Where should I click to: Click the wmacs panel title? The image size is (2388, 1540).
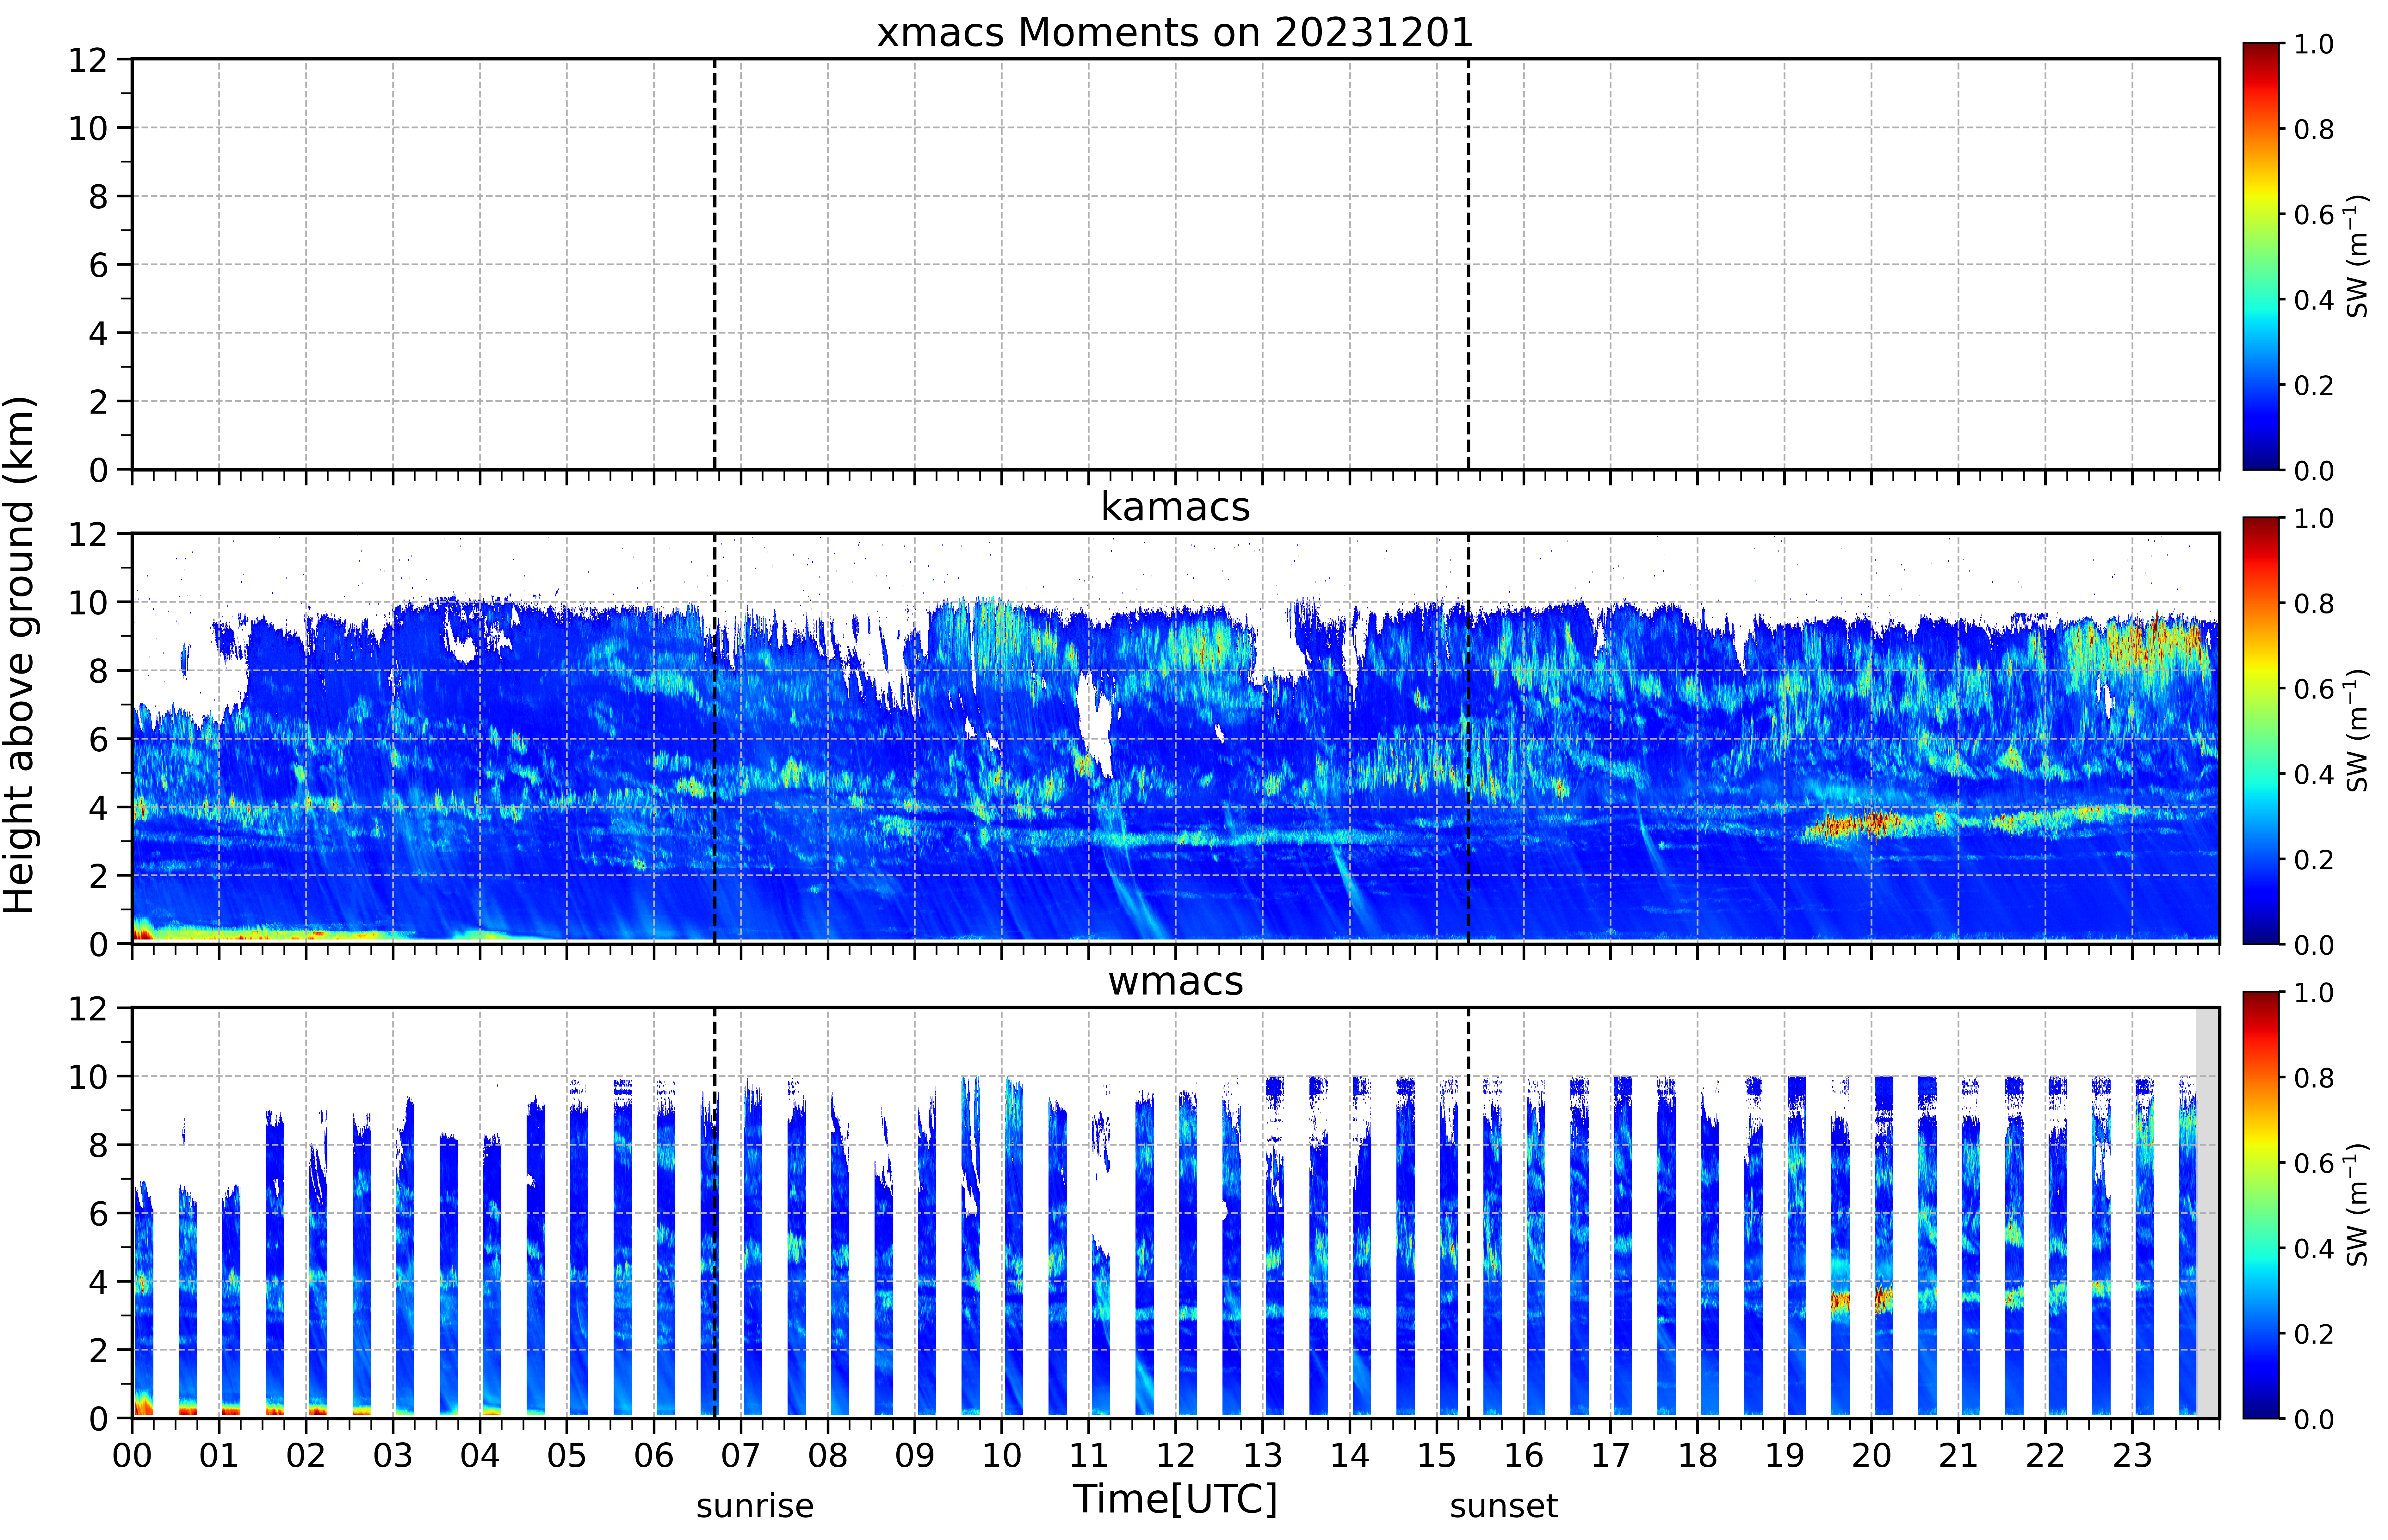click(x=1175, y=982)
